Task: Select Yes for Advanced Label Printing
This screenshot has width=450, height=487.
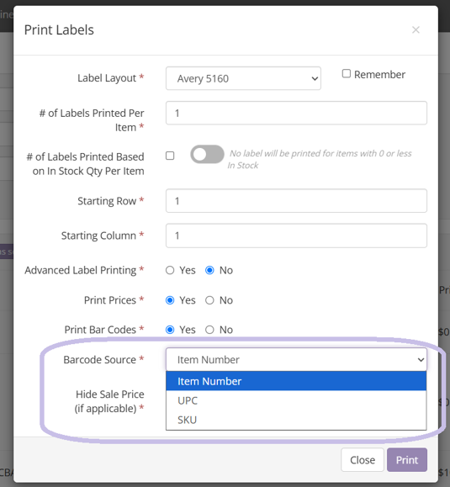Action: (170, 270)
